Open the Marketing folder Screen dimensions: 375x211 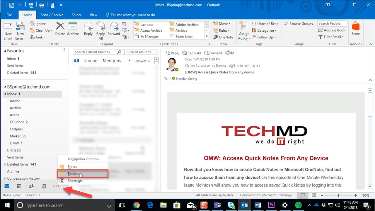[18, 136]
